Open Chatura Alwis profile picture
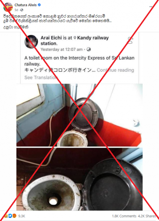This screenshot has height=221, width=159. click(8, 7)
